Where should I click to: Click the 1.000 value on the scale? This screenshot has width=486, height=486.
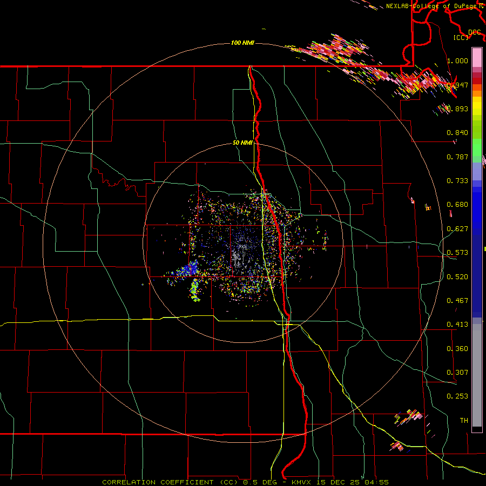coord(457,60)
